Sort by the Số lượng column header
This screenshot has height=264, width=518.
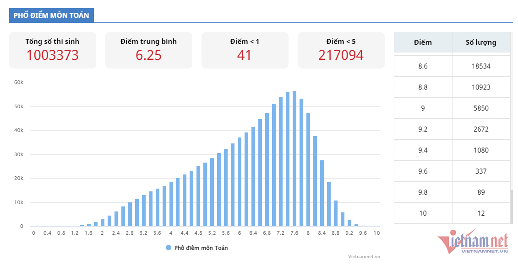point(480,42)
